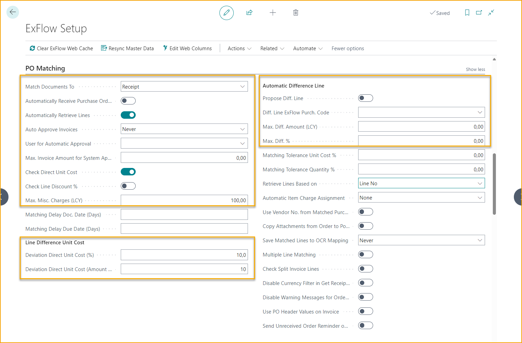Click the next record side arrow
Screen dimensions: 522x343
click(x=518, y=197)
